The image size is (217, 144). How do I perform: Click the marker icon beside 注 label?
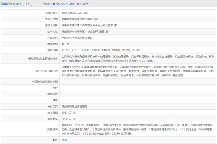click(54, 140)
